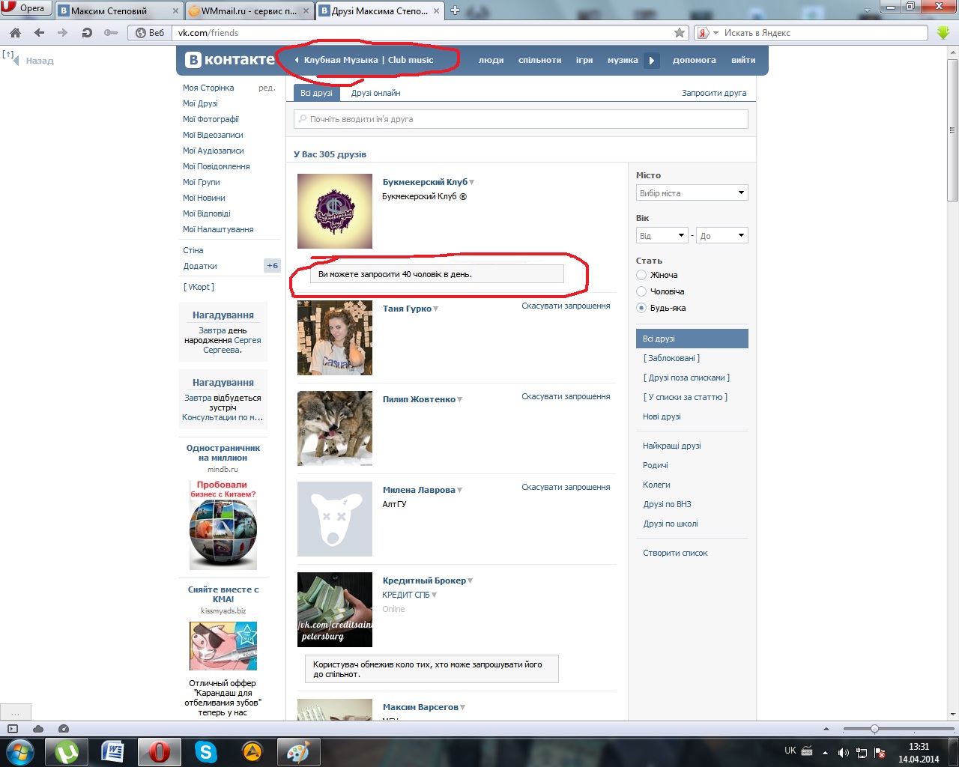
Task: Open uTorrent from the taskbar
Action: [x=67, y=751]
